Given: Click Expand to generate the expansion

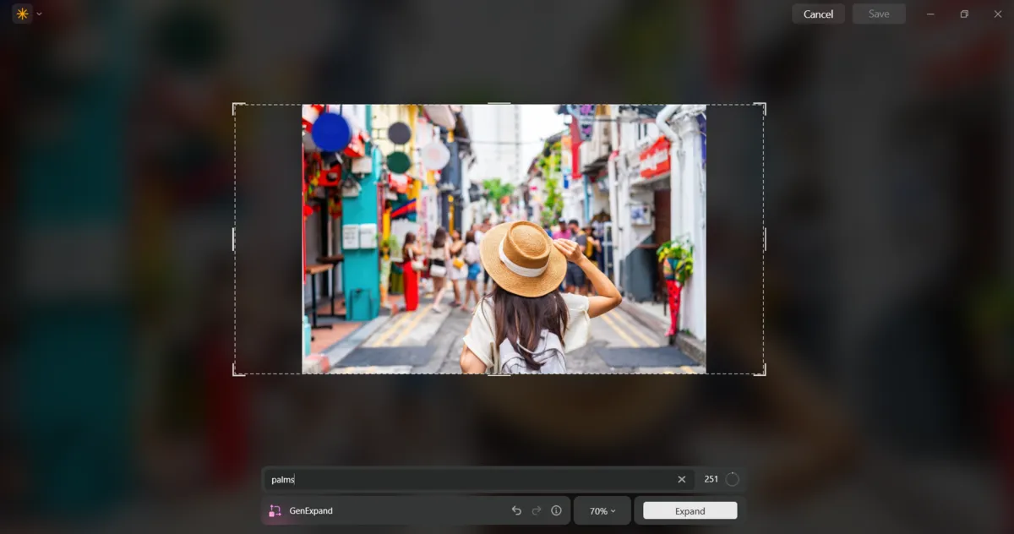Looking at the screenshot, I should [689, 510].
